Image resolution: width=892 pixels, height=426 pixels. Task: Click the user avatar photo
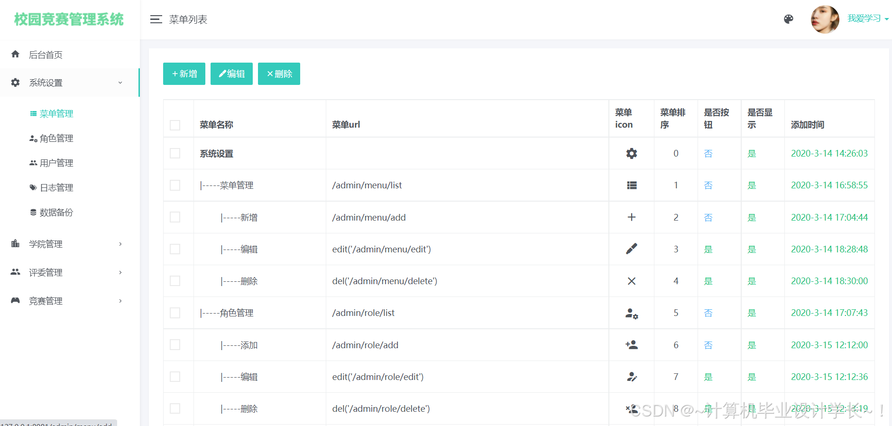825,19
